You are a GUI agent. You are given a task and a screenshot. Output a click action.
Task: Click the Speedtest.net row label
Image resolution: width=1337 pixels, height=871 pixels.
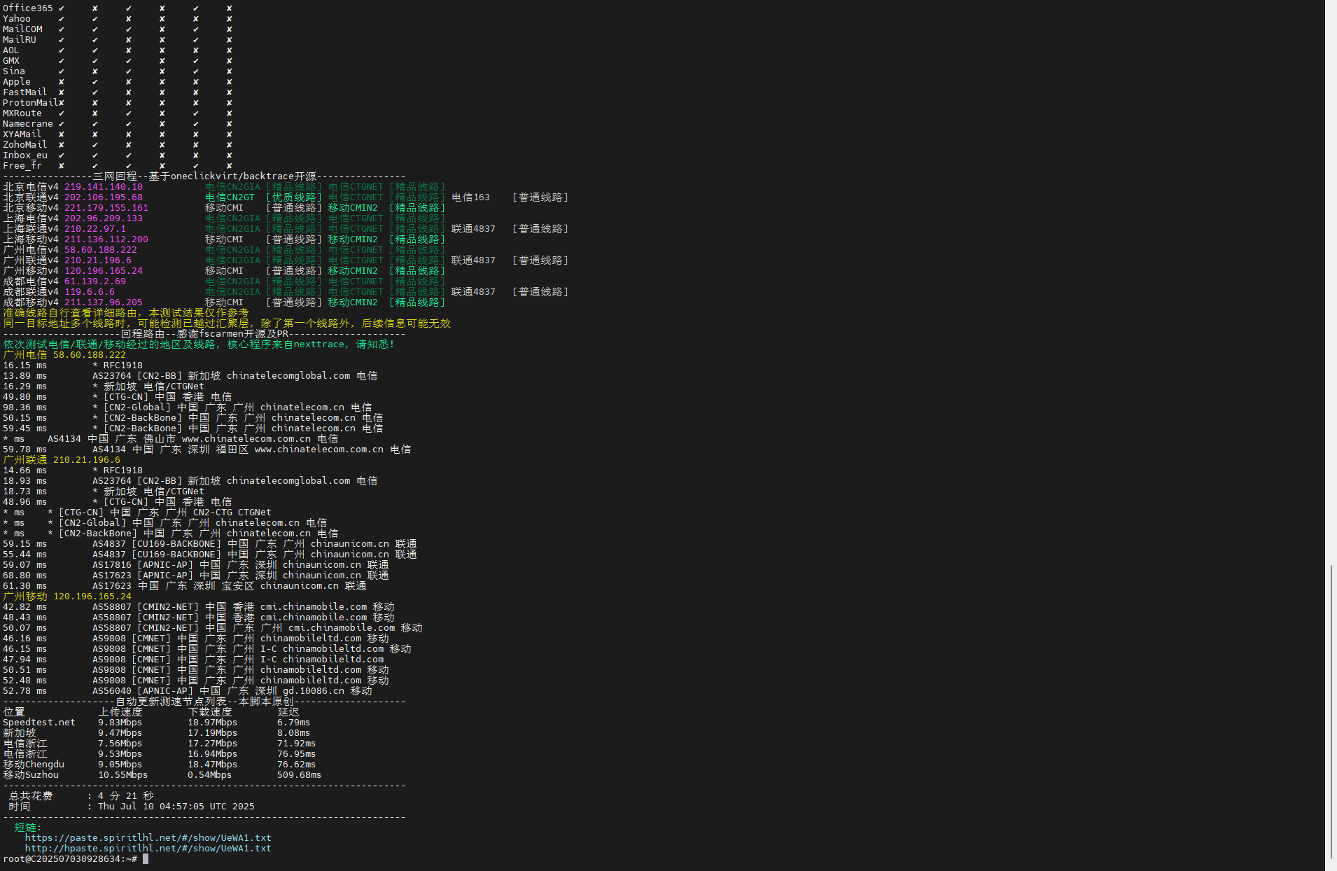(39, 722)
